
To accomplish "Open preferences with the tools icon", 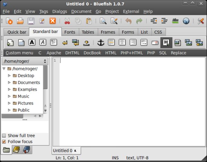I will [x=200, y=21].
